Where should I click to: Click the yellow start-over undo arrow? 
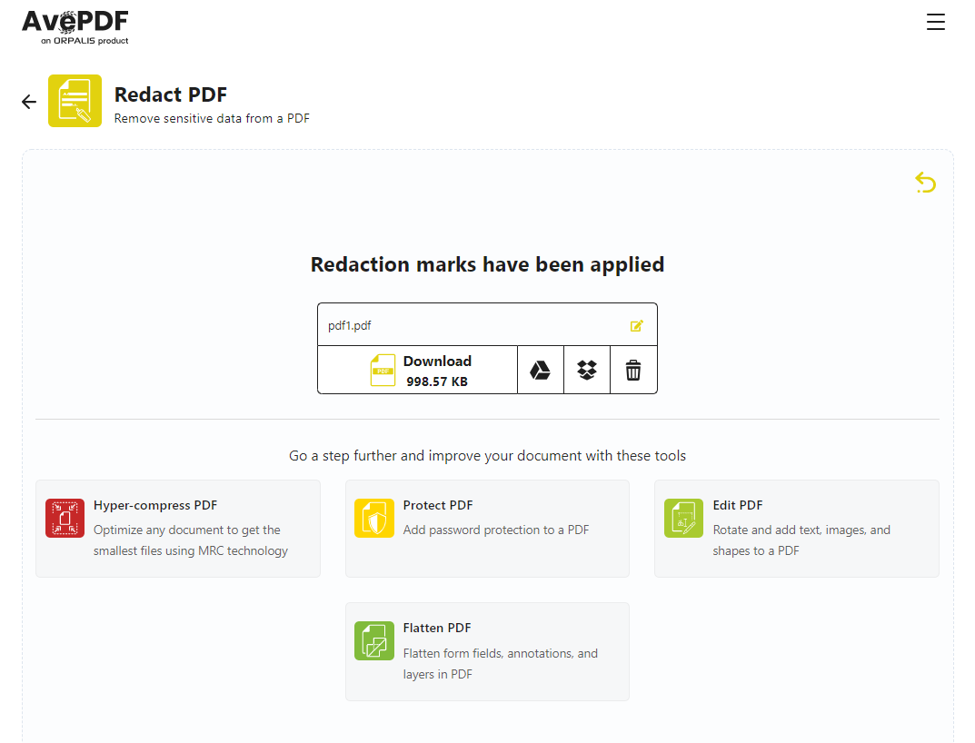coord(925,183)
